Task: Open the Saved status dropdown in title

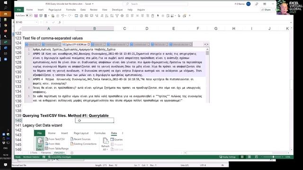Action: click(93, 4)
